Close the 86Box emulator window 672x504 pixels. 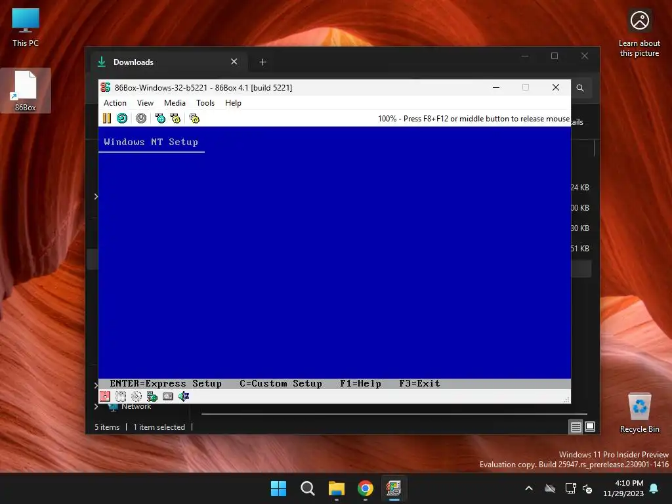click(x=556, y=87)
